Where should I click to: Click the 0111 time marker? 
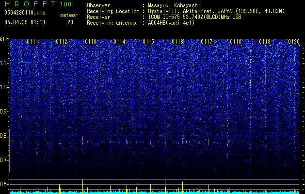pos(32,42)
